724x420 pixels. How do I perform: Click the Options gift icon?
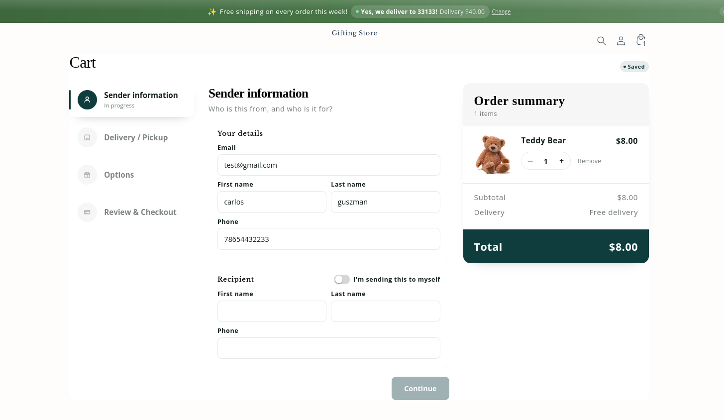[87, 175]
